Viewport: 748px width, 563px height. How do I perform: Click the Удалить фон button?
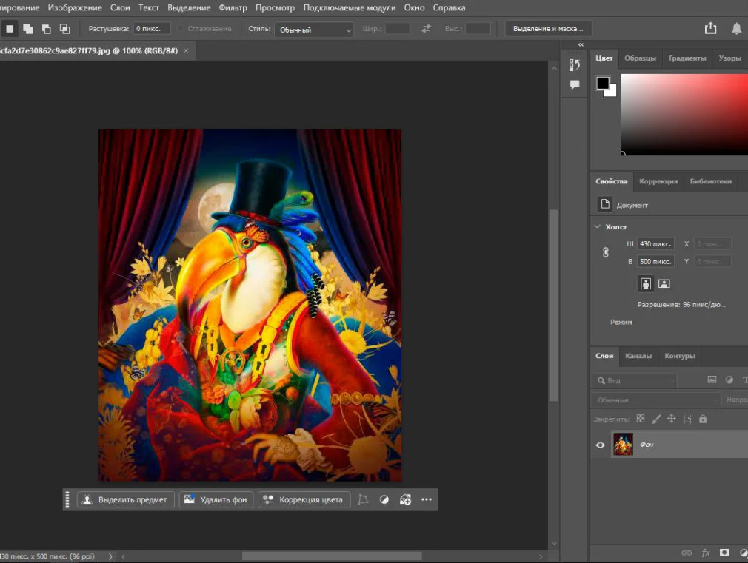click(216, 499)
